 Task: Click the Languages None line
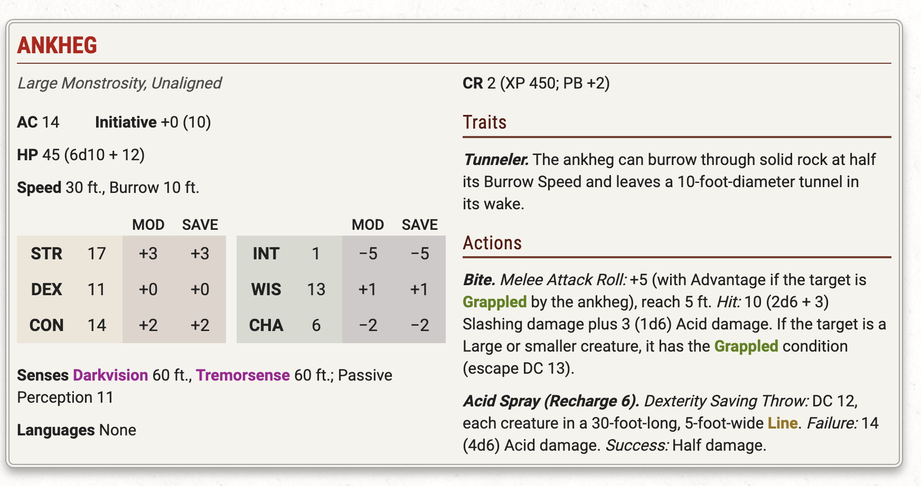77,430
